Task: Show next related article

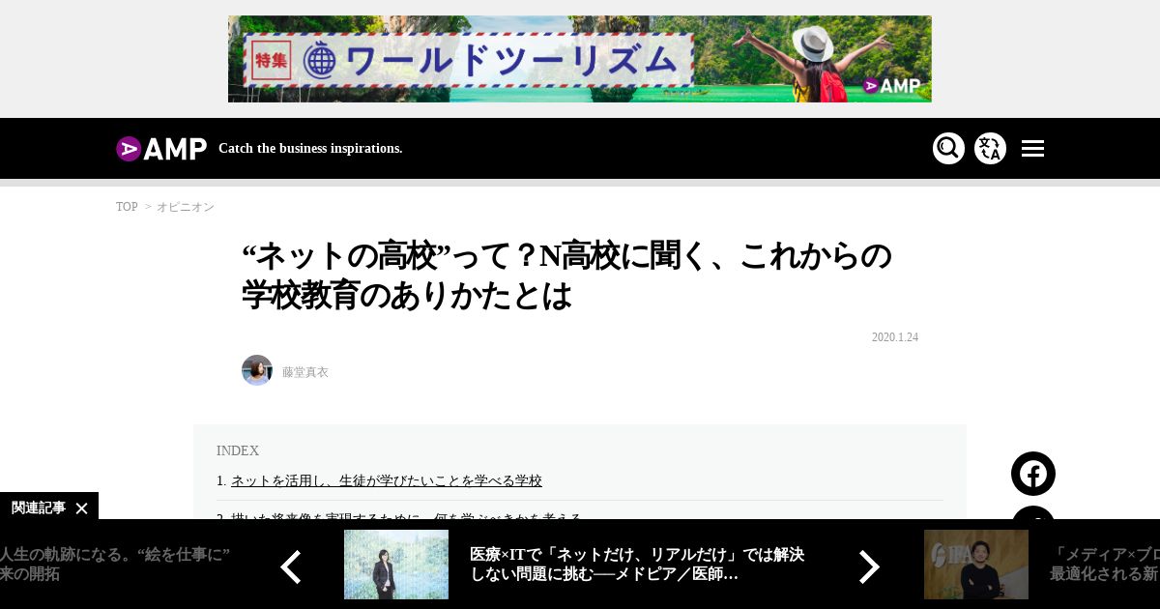Action: click(869, 567)
